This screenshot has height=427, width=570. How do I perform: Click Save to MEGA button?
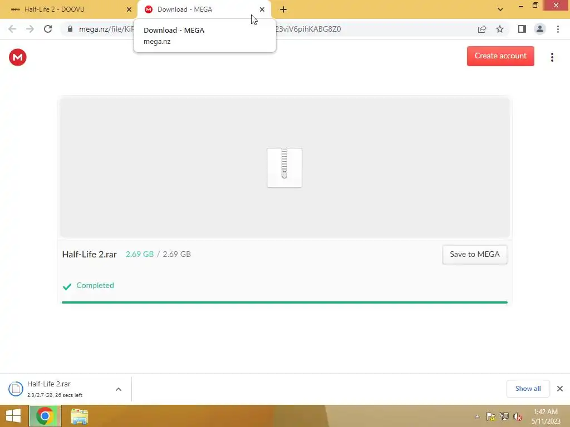(x=474, y=254)
